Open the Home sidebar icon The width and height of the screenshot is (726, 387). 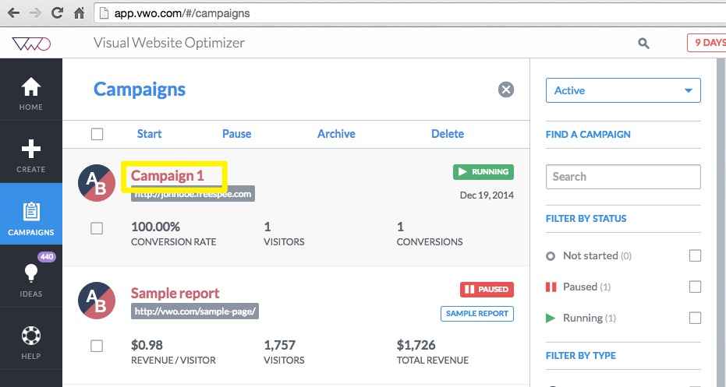[x=31, y=87]
